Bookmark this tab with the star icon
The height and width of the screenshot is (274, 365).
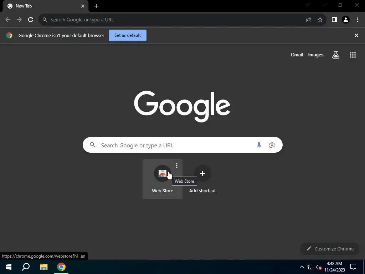320,20
